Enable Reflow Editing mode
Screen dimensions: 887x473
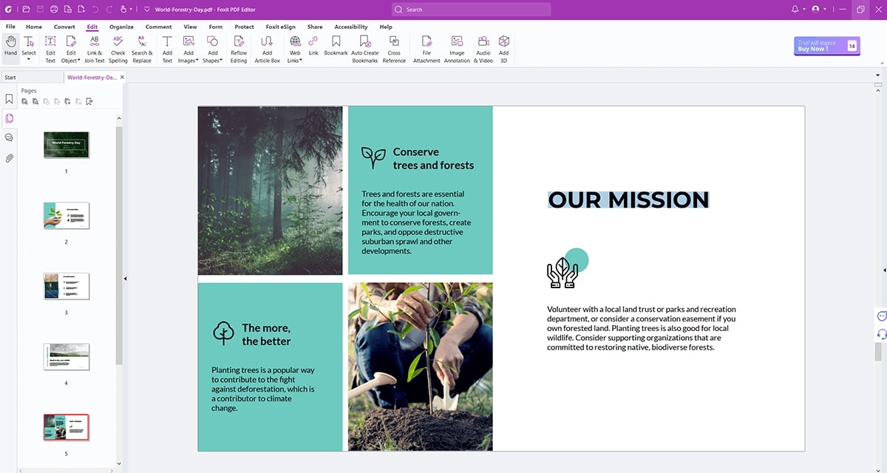pyautogui.click(x=238, y=47)
